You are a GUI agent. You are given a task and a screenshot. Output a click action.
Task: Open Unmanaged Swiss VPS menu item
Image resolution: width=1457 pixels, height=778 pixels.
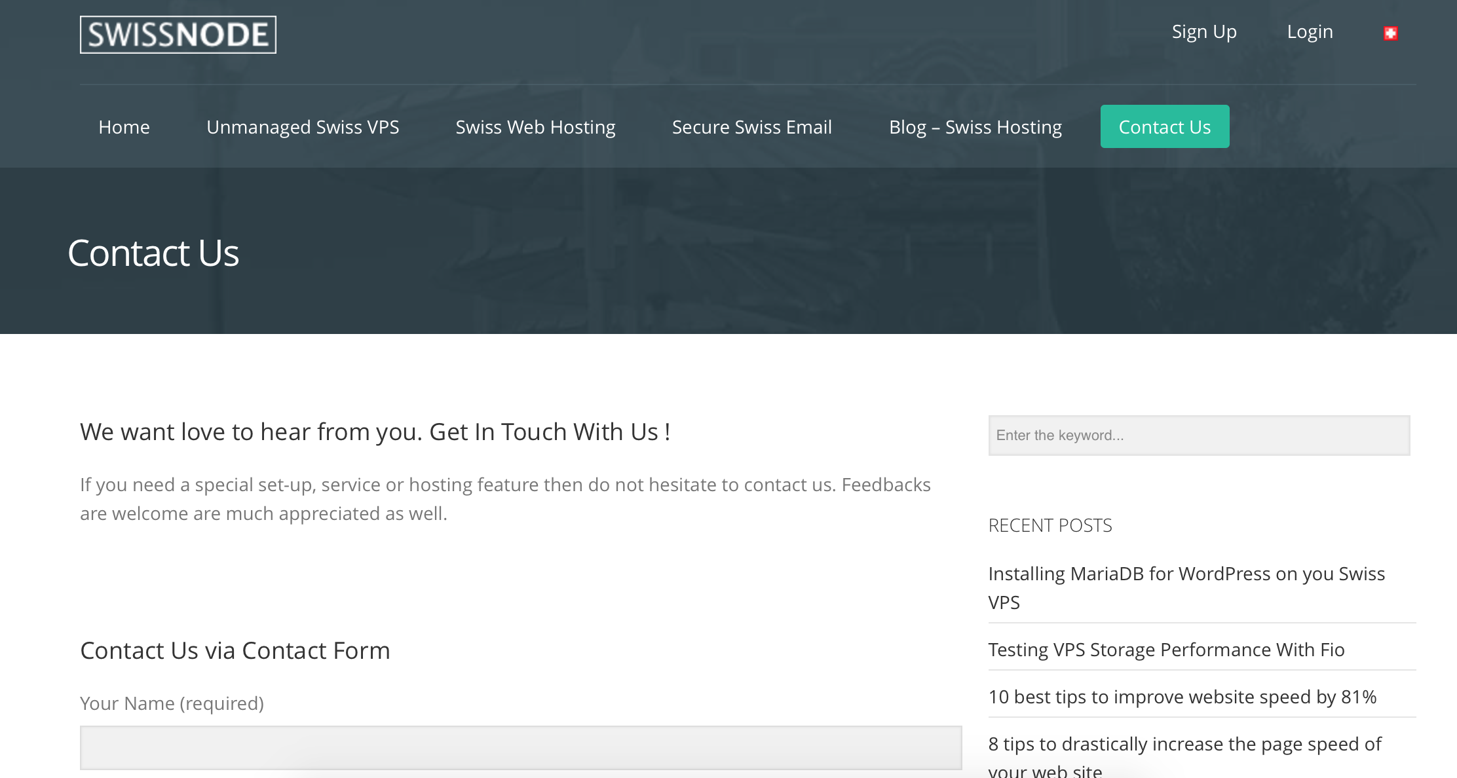tap(303, 127)
